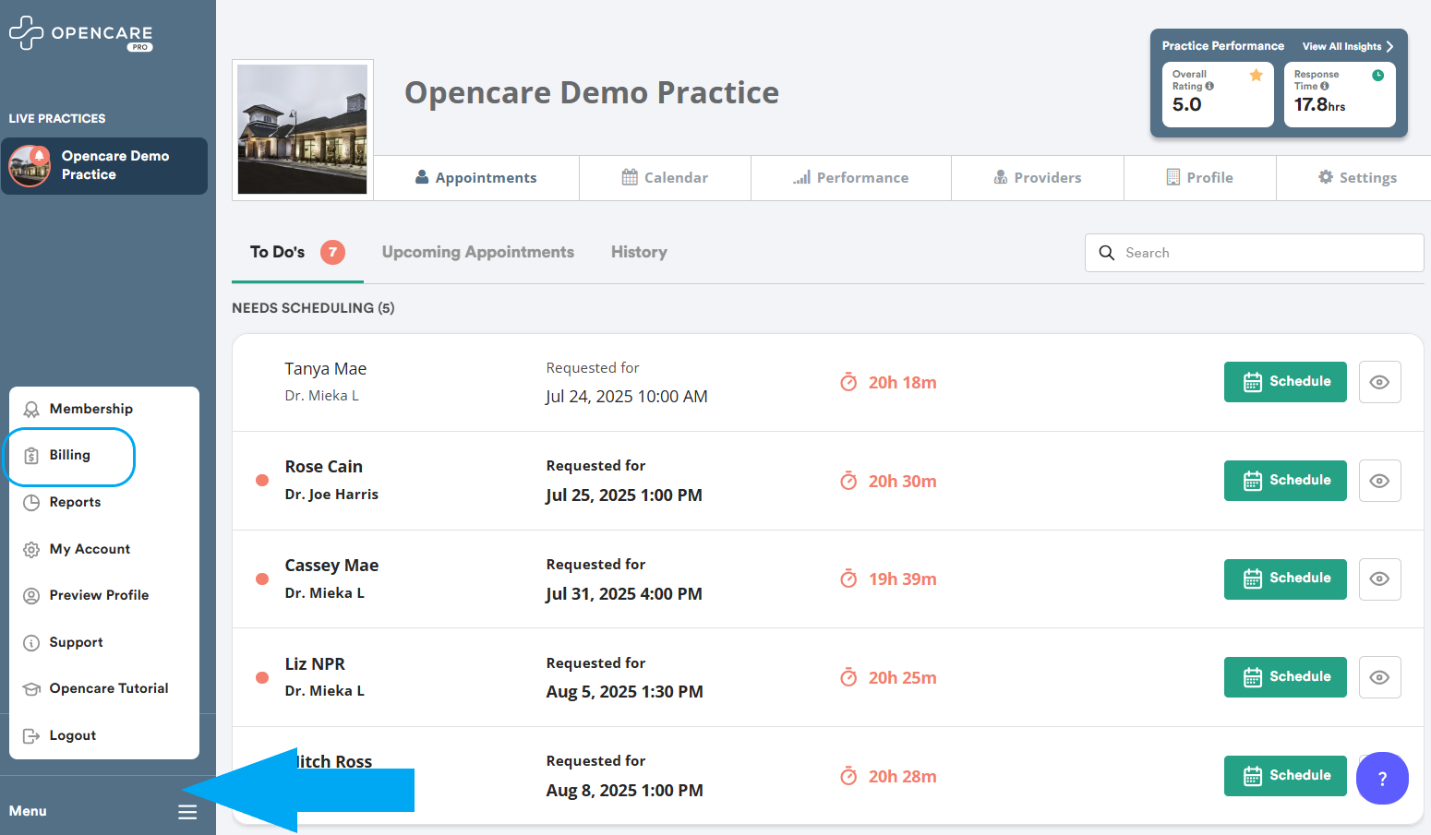The height and width of the screenshot is (835, 1431).
Task: Click the 19h 39m countdown text
Action: [x=903, y=579]
